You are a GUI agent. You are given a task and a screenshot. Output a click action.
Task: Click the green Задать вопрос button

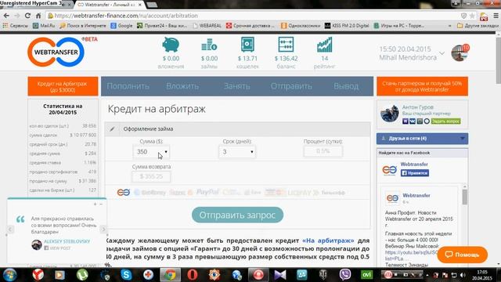point(445,121)
